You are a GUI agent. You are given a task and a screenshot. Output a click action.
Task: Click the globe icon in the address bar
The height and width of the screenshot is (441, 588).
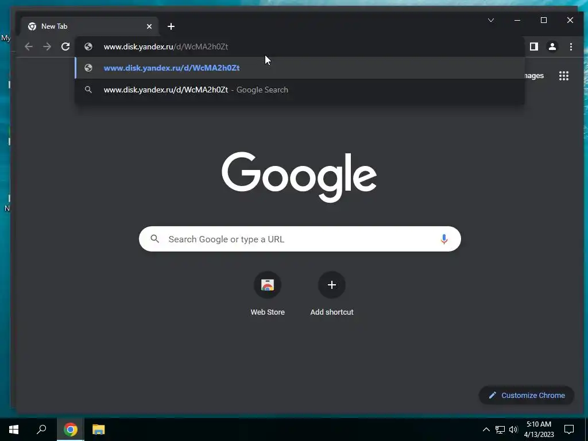pos(88,47)
